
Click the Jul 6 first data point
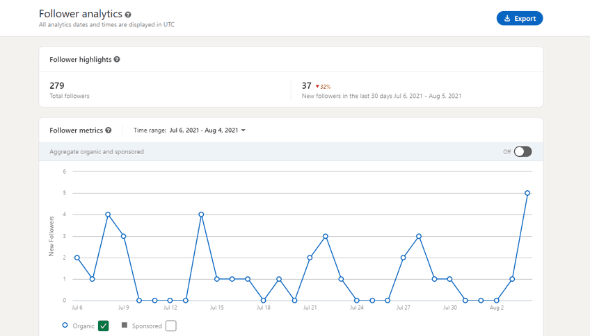tap(77, 258)
